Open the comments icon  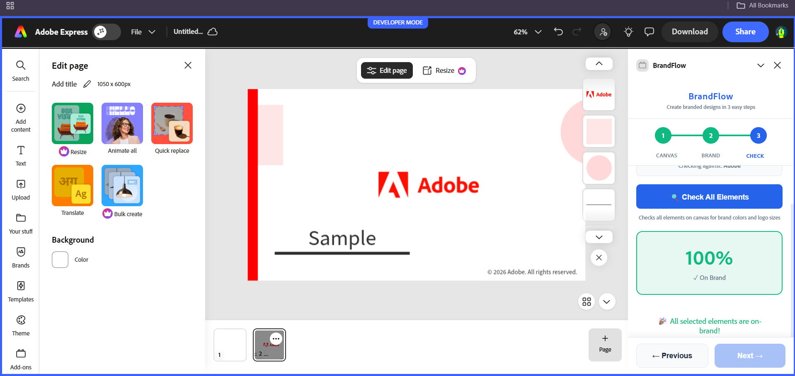point(649,32)
